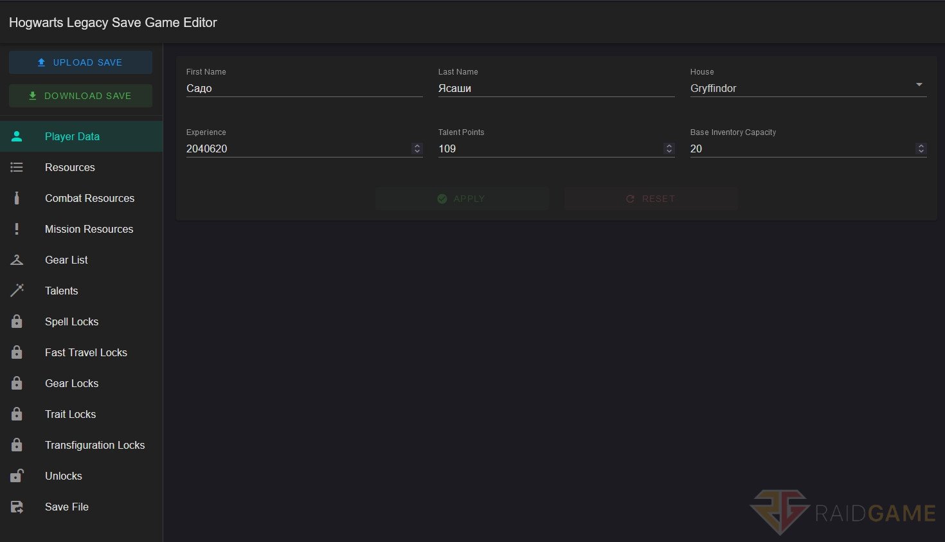Viewport: 945px width, 542px height.
Task: Go to Mission Resources
Action: click(81, 229)
